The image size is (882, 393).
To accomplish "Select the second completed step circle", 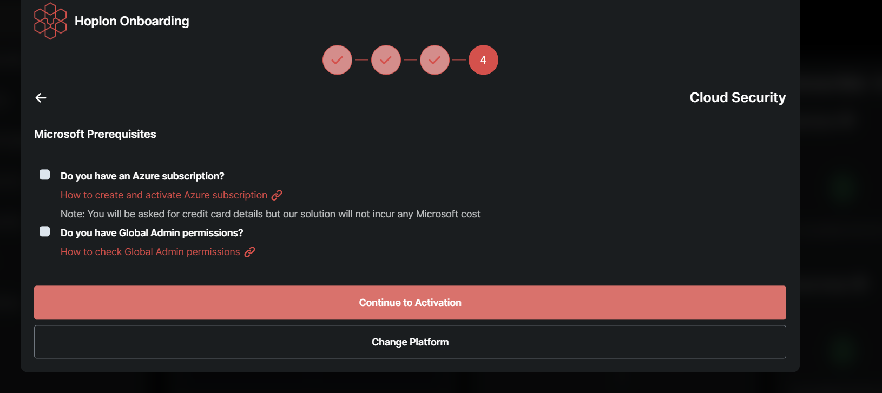I will 386,60.
